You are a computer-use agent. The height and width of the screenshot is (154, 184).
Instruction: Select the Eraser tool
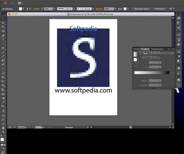[3, 65]
